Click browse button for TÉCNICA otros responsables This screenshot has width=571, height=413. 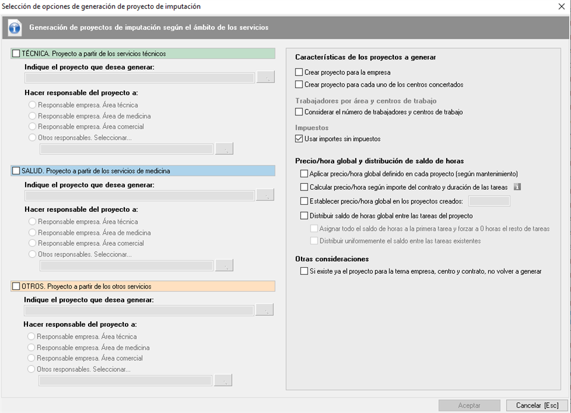pyautogui.click(x=224, y=149)
